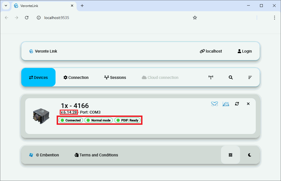This screenshot has height=181, width=281.
Task: Click the localhost link icon
Action: tap(211, 51)
